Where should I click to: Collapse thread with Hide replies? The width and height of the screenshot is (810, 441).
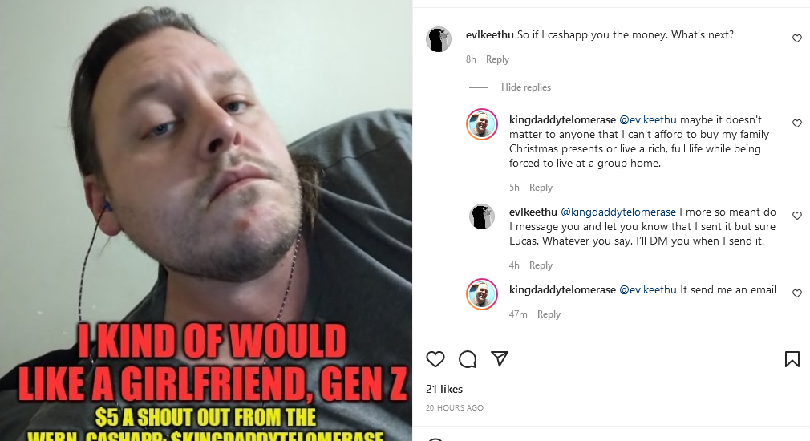(x=526, y=87)
